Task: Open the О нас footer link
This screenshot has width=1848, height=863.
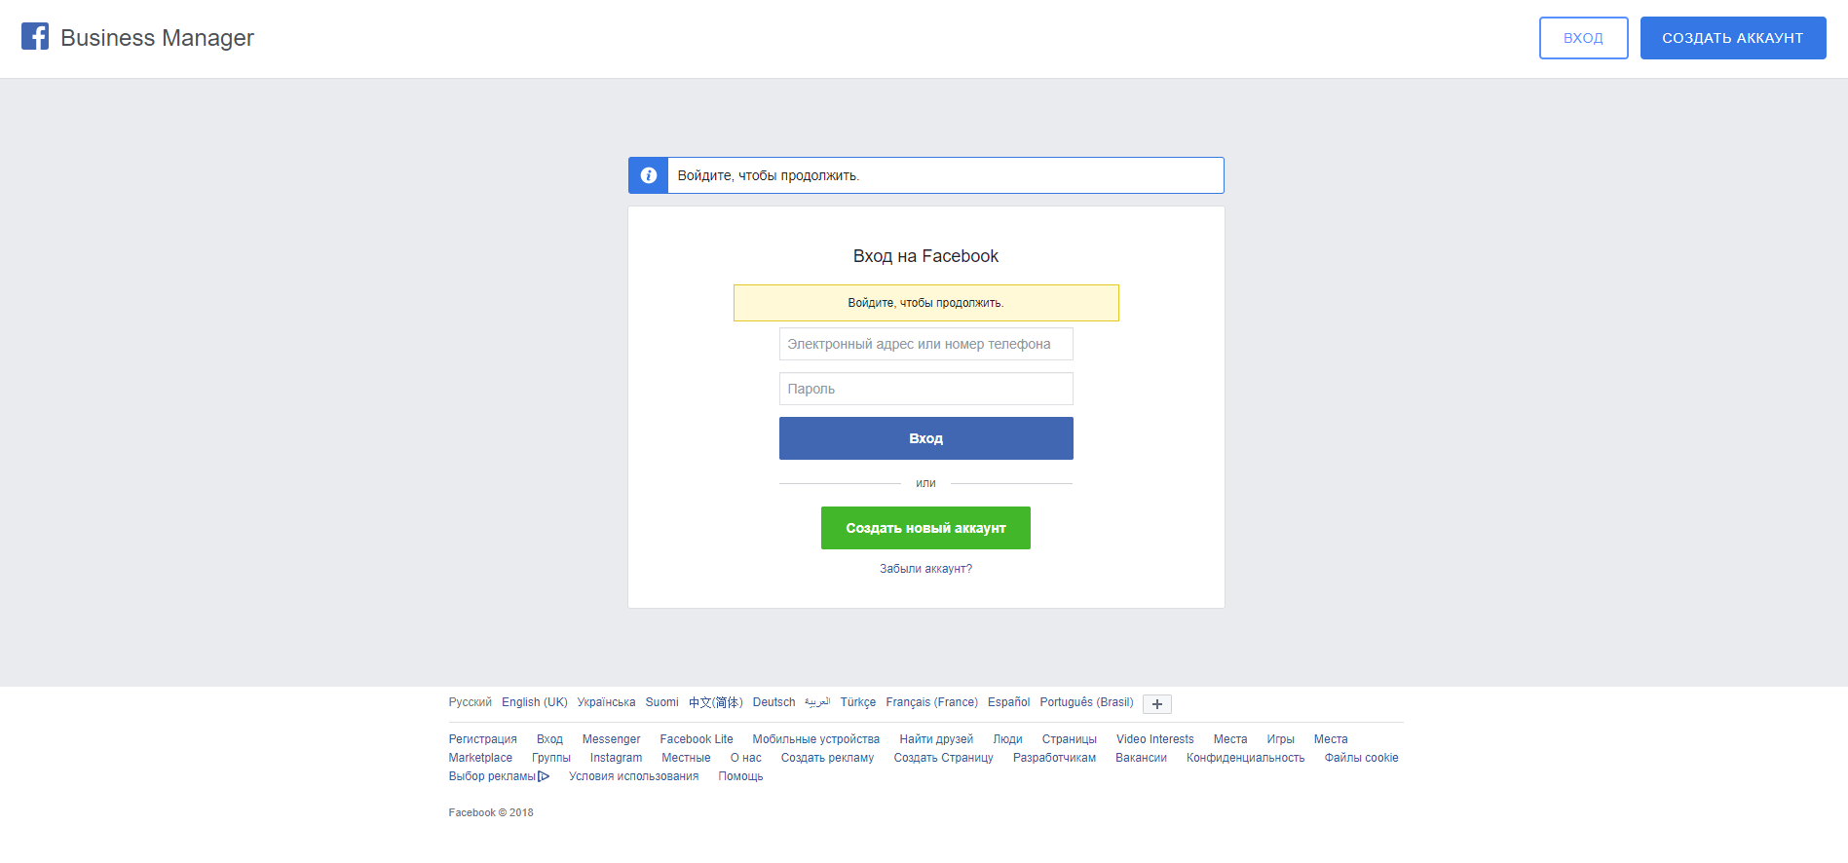Action: click(x=745, y=758)
